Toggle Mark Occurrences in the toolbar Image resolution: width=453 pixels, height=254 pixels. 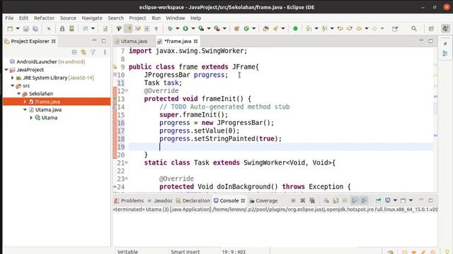click(128, 28)
